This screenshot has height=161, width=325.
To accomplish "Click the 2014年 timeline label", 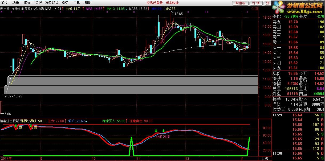I will coord(6,159).
